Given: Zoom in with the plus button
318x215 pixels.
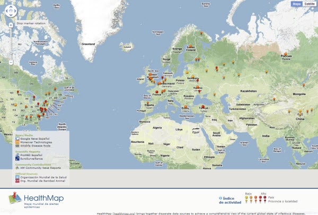Looking at the screenshot, I should pos(11,25).
